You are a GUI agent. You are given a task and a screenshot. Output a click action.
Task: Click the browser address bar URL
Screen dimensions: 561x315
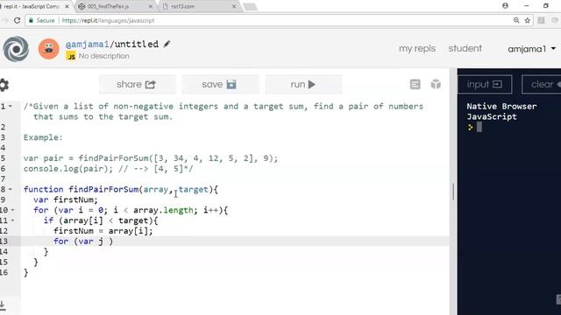click(x=108, y=20)
